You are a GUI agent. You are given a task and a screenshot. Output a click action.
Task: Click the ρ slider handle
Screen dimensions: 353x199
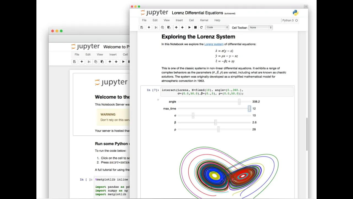coord(218,129)
